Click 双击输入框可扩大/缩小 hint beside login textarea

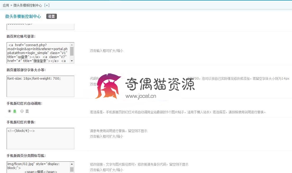click(107, 51)
